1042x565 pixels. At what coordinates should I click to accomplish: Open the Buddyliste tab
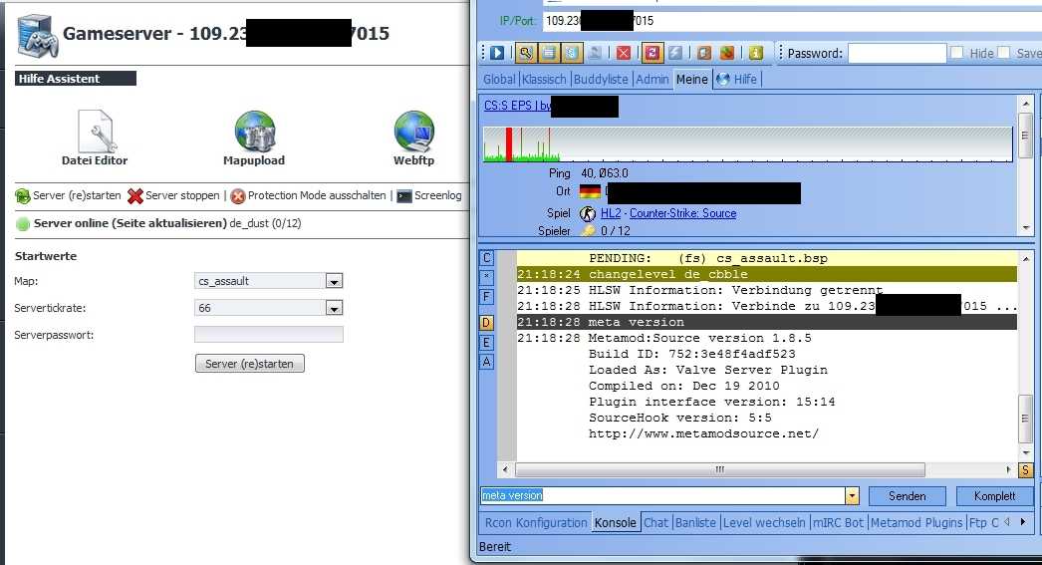601,79
